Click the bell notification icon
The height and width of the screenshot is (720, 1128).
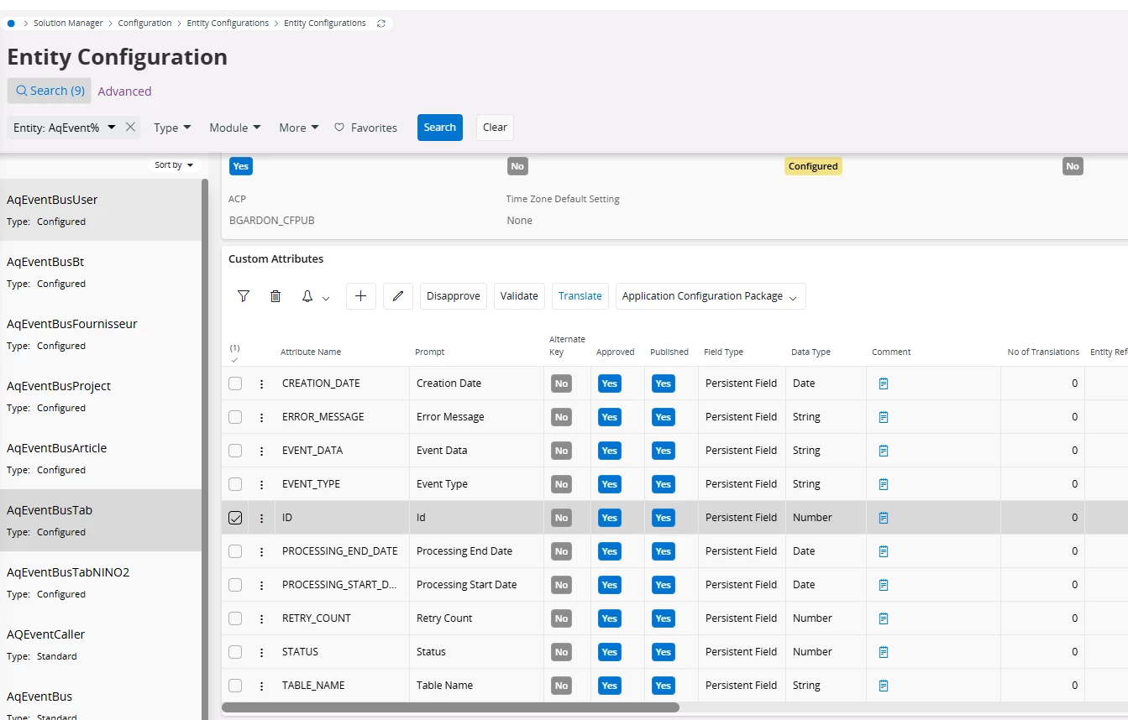(307, 296)
